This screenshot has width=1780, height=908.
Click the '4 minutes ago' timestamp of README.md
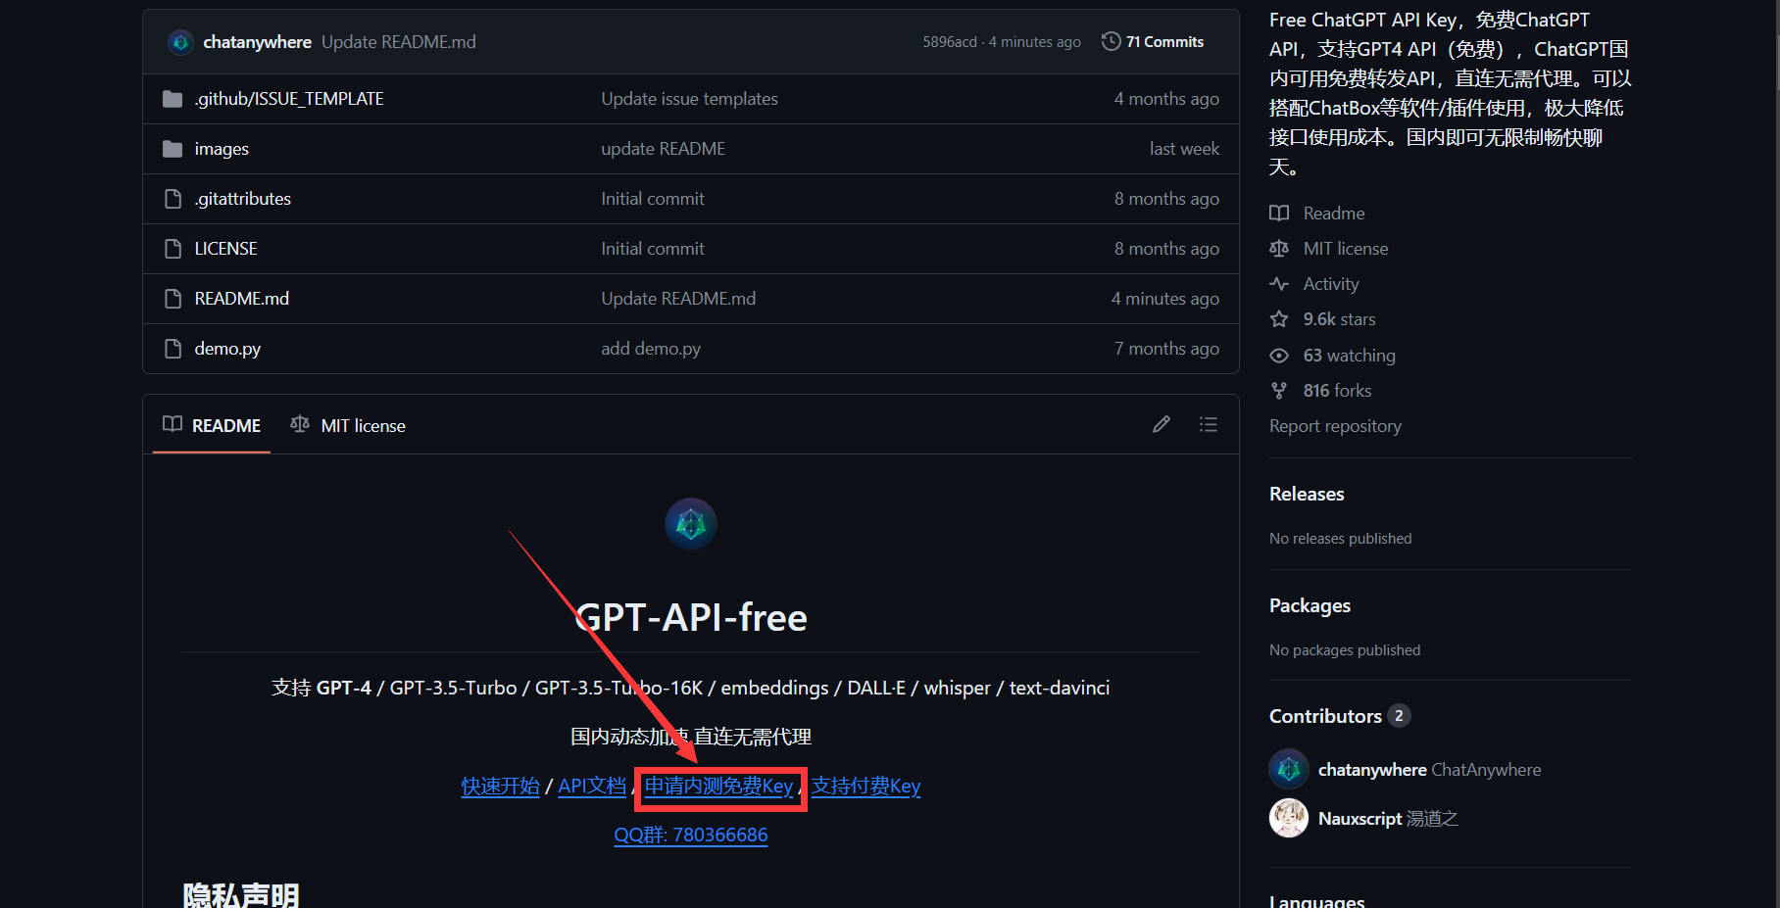[x=1164, y=299]
